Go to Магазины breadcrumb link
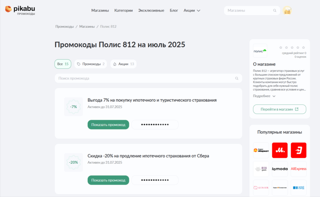Image resolution: width=320 pixels, height=197 pixels. click(x=87, y=27)
